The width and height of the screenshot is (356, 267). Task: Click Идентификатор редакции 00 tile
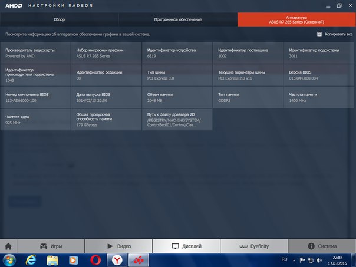click(106, 75)
